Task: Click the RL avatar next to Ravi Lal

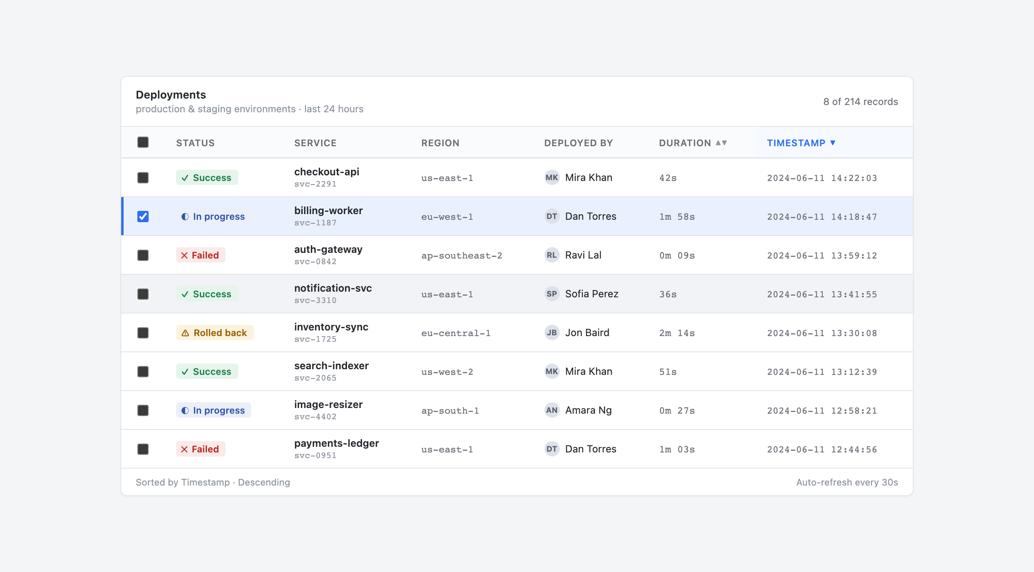Action: point(552,255)
